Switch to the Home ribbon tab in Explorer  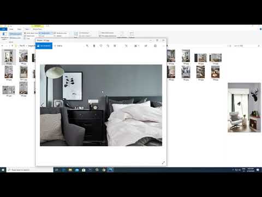coord(11,29)
